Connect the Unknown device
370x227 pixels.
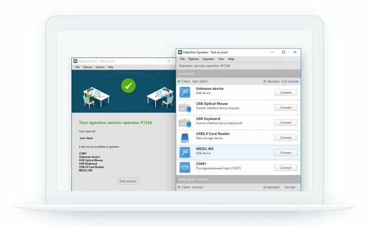click(286, 92)
